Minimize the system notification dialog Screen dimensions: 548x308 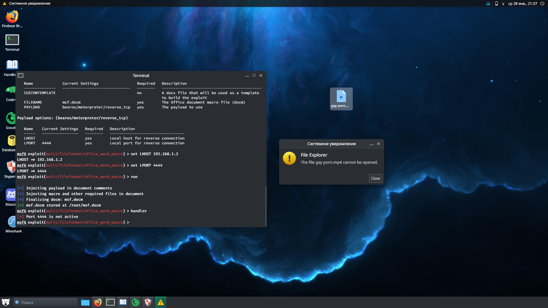click(x=371, y=144)
